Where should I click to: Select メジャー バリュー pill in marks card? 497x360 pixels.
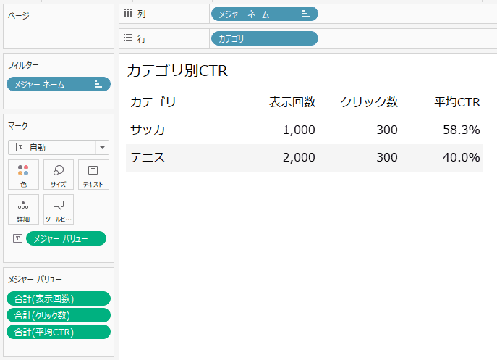tap(65, 238)
